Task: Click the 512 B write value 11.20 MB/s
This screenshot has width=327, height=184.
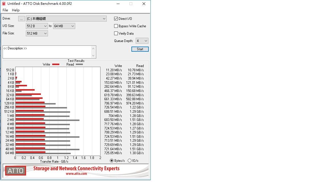Action: [x=114, y=70]
